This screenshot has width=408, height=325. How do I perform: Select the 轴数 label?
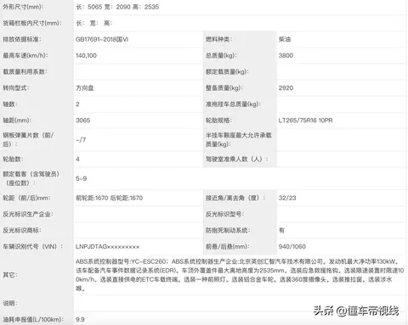[x=10, y=104]
